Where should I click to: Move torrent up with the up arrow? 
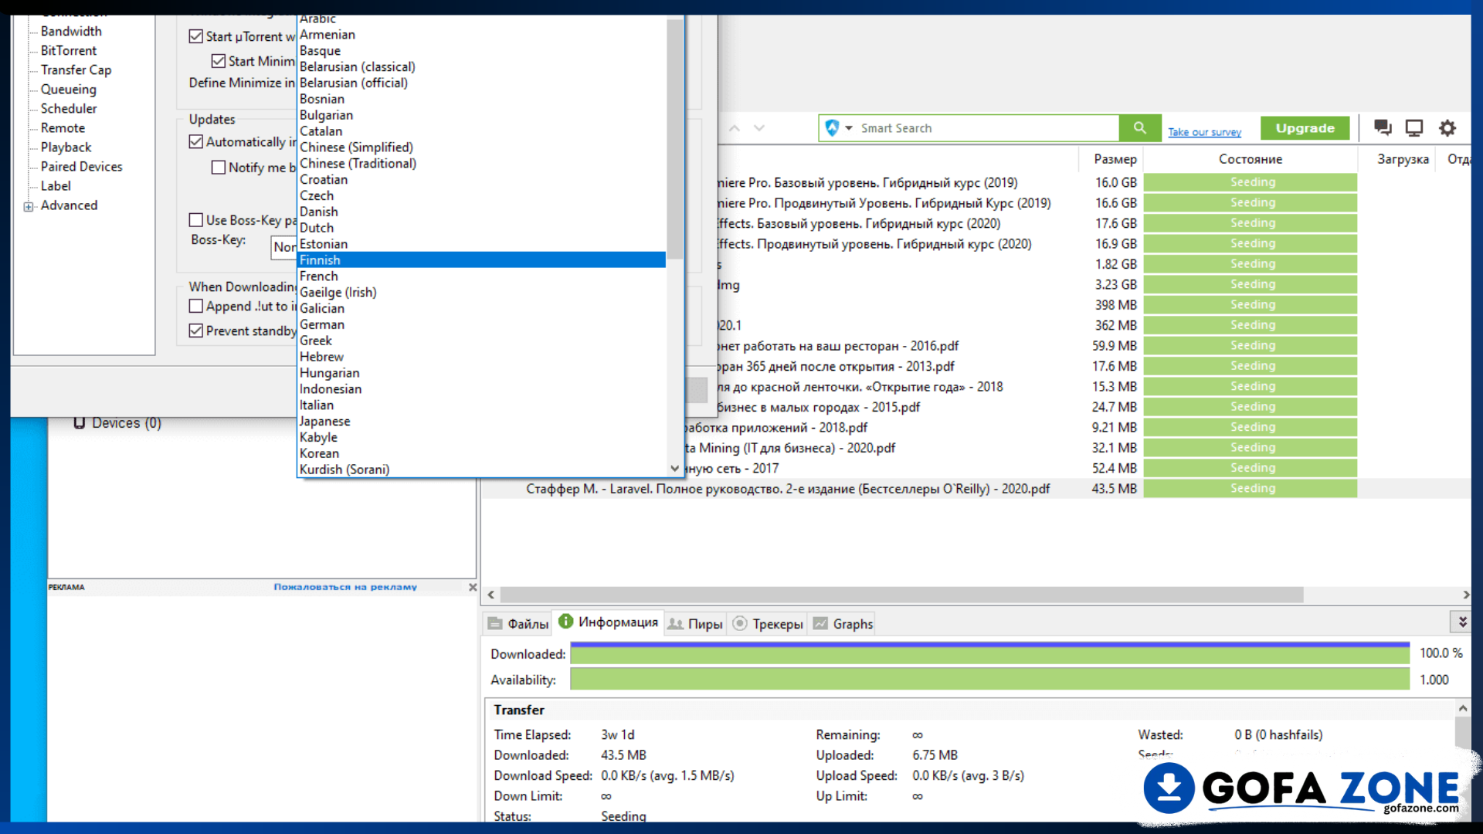click(x=735, y=128)
